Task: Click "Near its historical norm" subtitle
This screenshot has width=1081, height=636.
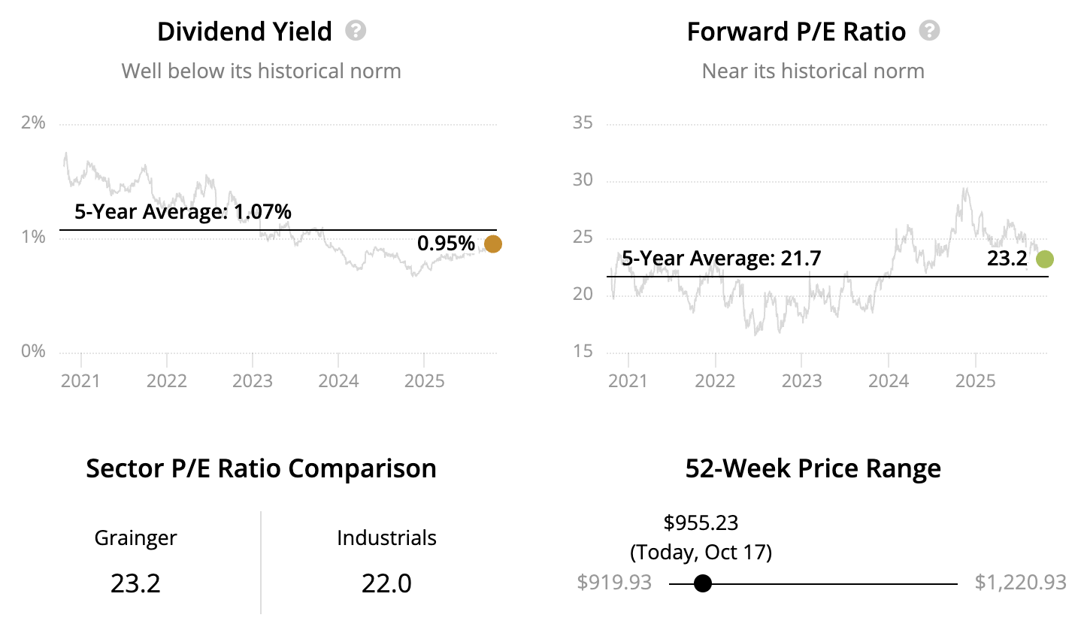Action: tap(813, 71)
